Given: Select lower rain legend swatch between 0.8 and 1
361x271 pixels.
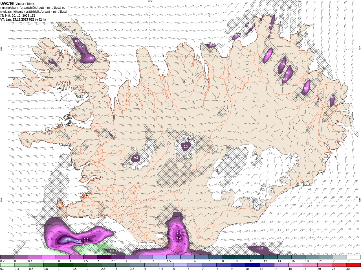Looking at the screenshot, I should [x=50, y=265].
